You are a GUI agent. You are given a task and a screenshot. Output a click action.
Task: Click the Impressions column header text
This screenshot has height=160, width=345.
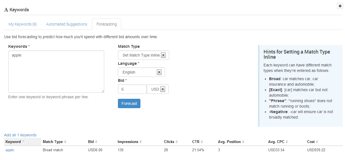(128, 142)
